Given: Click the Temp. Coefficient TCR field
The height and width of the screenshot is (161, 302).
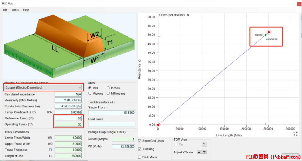Looking at the screenshot, I should [68, 112].
